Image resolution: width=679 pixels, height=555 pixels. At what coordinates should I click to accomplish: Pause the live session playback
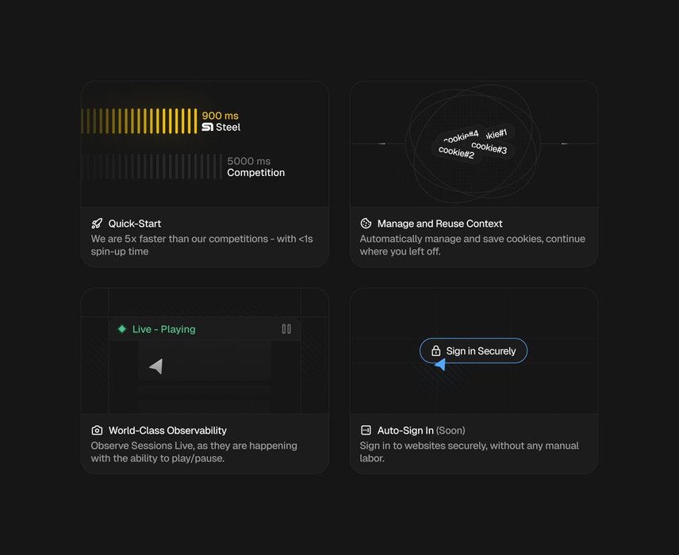click(x=286, y=329)
